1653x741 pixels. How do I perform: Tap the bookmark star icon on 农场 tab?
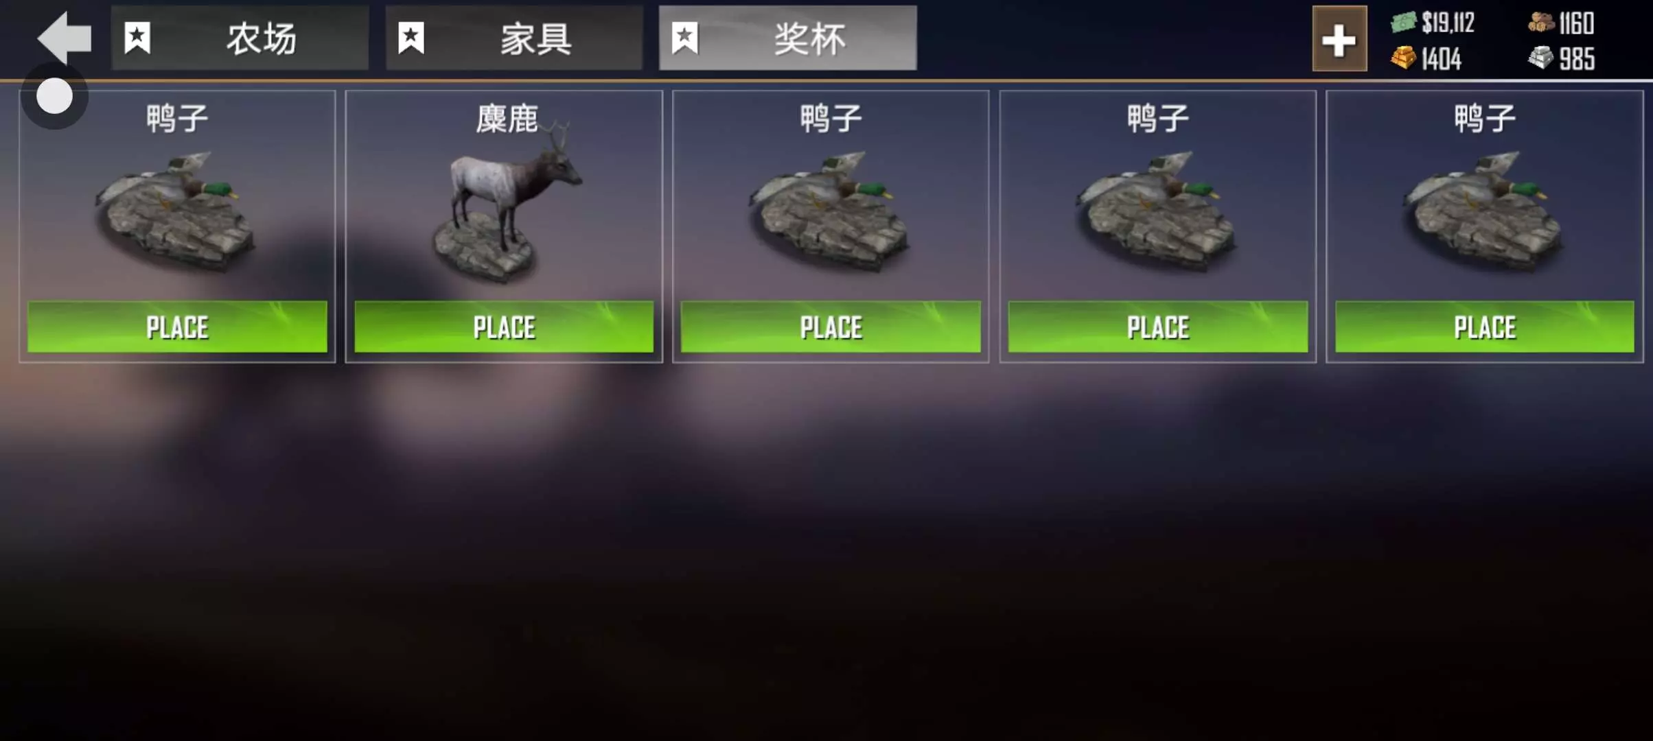tap(137, 38)
